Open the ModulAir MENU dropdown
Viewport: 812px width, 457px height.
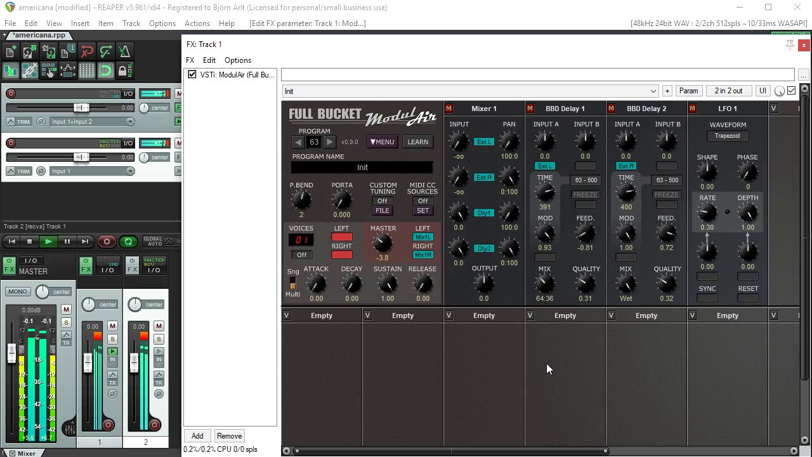point(382,142)
